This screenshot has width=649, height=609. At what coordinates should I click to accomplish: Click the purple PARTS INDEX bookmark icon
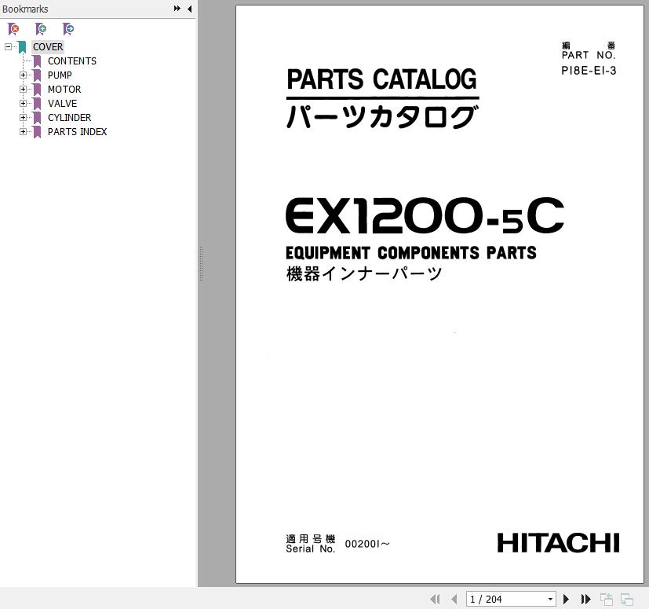(x=37, y=132)
